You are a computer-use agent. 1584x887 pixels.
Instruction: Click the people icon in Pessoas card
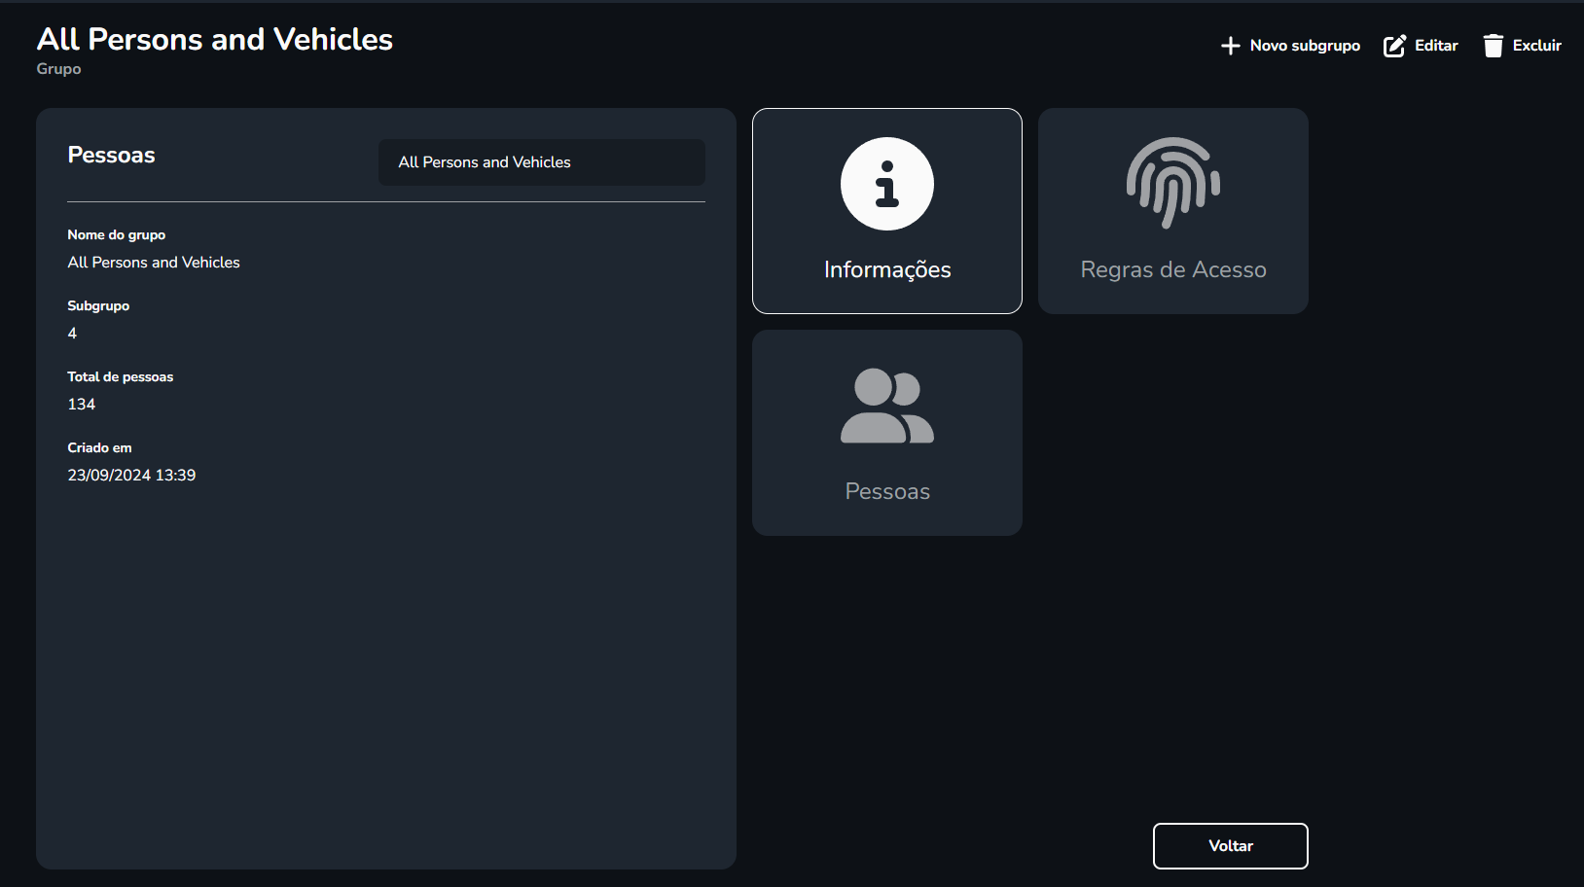click(x=887, y=406)
